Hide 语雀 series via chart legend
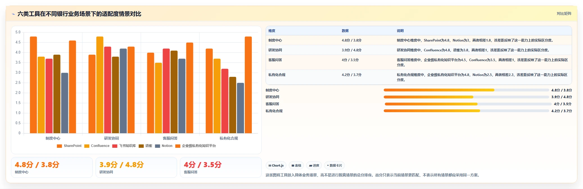This screenshot has height=189, width=583. coord(145,146)
